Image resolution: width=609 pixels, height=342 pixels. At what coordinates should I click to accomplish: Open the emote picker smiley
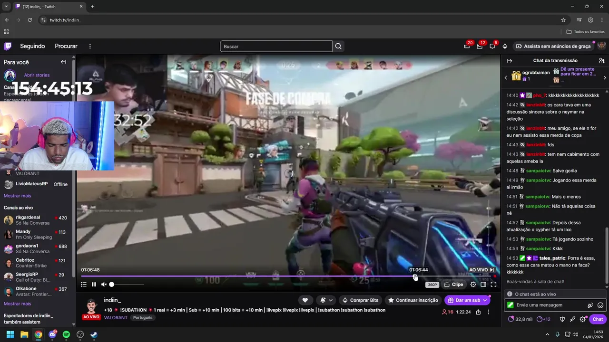coord(600,305)
